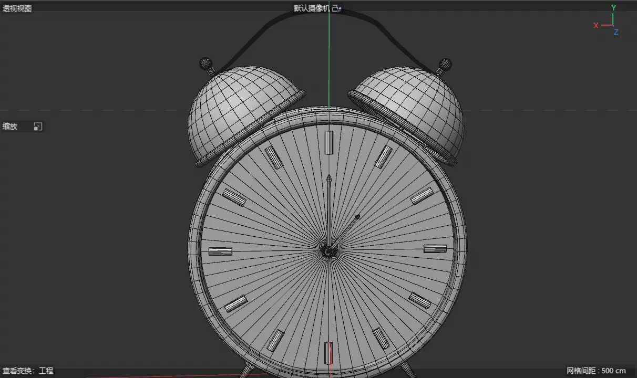Click the Y axis on the orientation gizmo
The image size is (637, 378).
613,8
